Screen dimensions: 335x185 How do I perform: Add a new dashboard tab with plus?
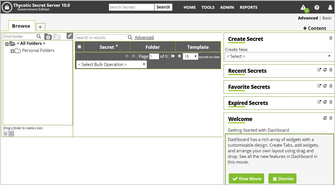coord(40,27)
